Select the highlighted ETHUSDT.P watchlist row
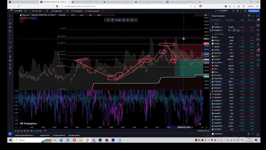Viewport: 266px width, 150px height. tap(233, 82)
